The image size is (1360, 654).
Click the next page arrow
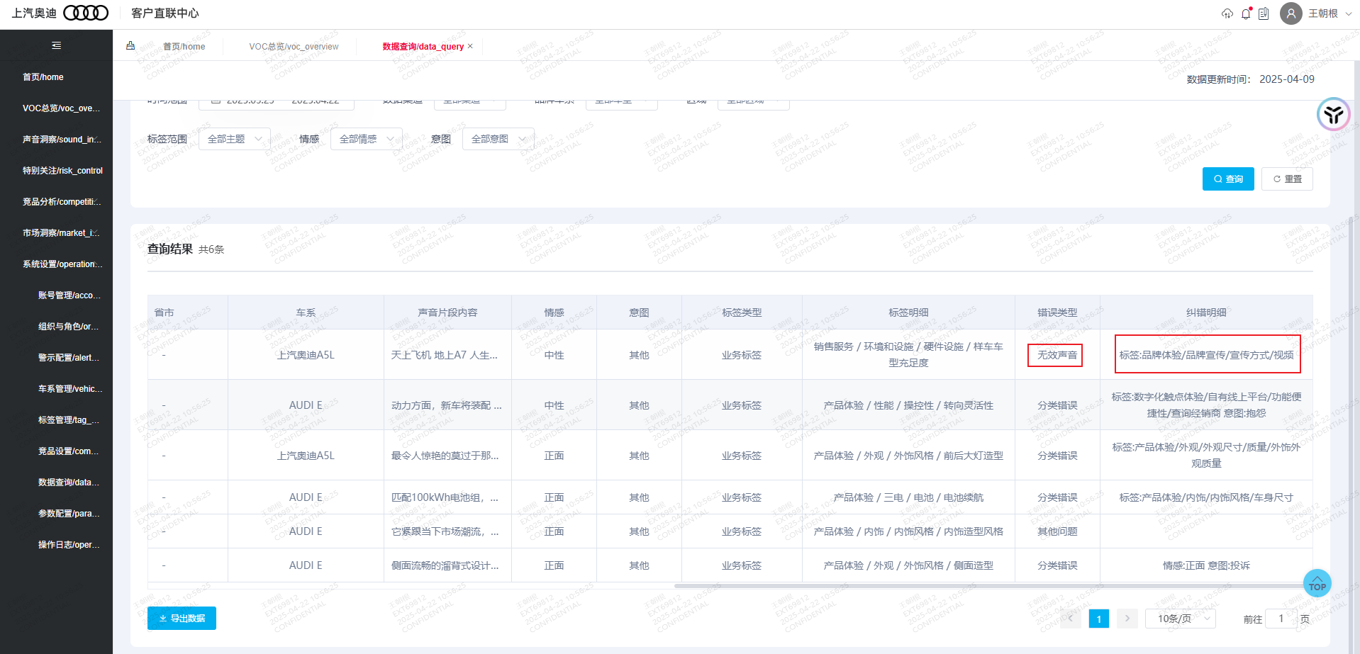[x=1127, y=619]
